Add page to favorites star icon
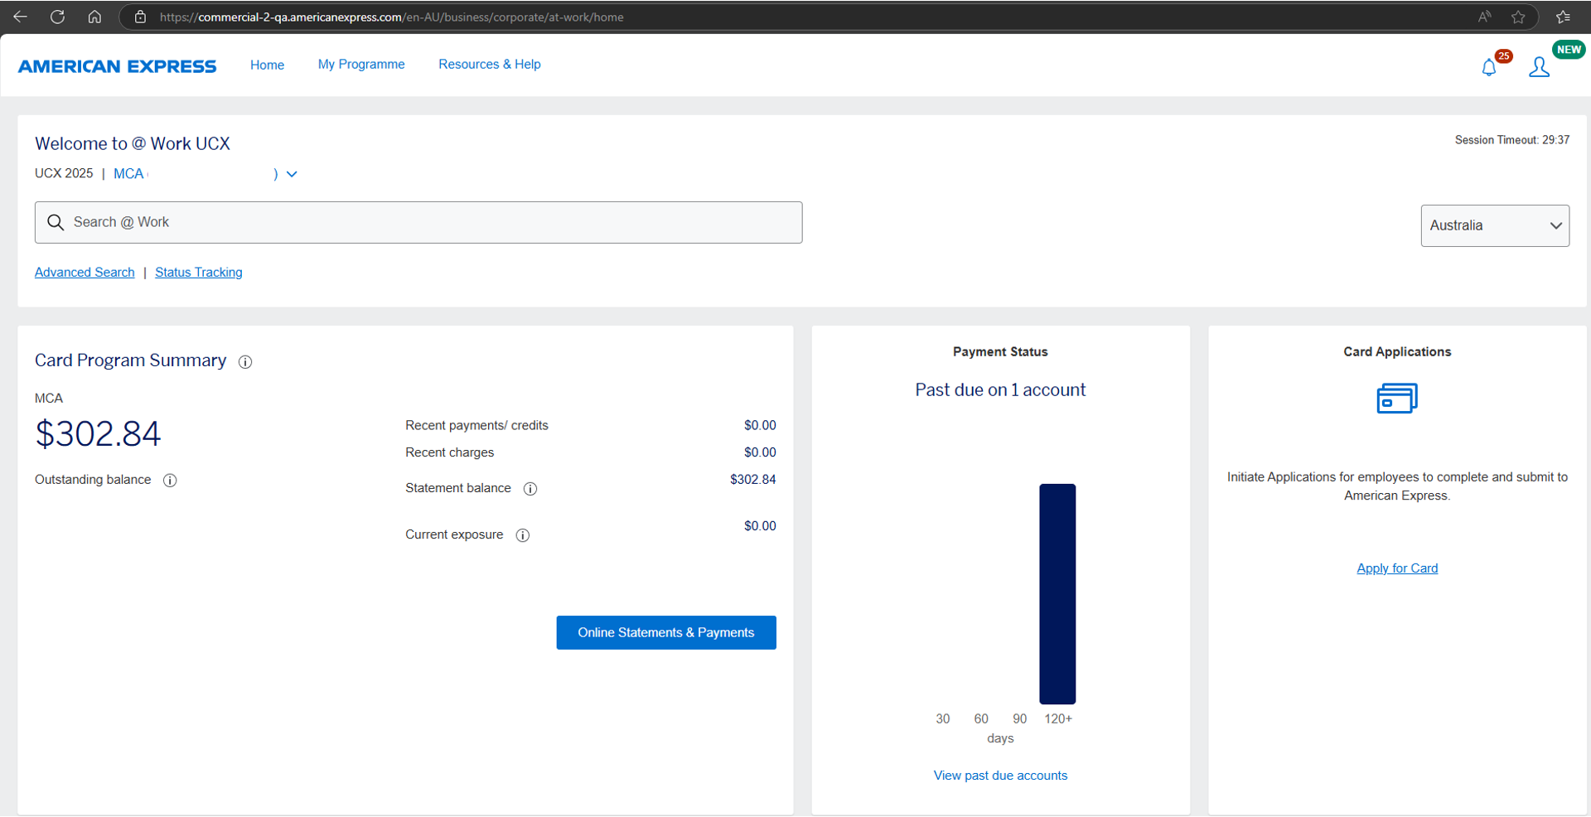This screenshot has height=817, width=1591. tap(1518, 17)
